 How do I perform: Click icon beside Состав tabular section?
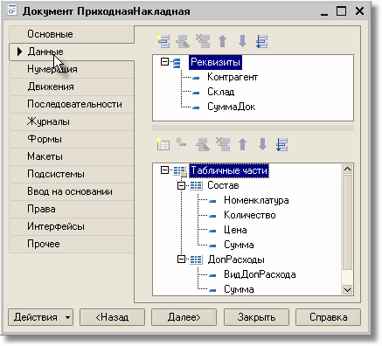point(196,185)
